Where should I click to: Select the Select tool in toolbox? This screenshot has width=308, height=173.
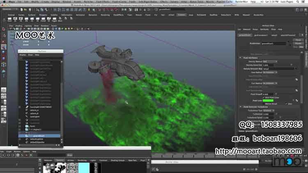(x=4, y=30)
